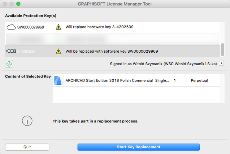
Task: Click the cloud icon for software key SW0000029969
Action: (11, 27)
